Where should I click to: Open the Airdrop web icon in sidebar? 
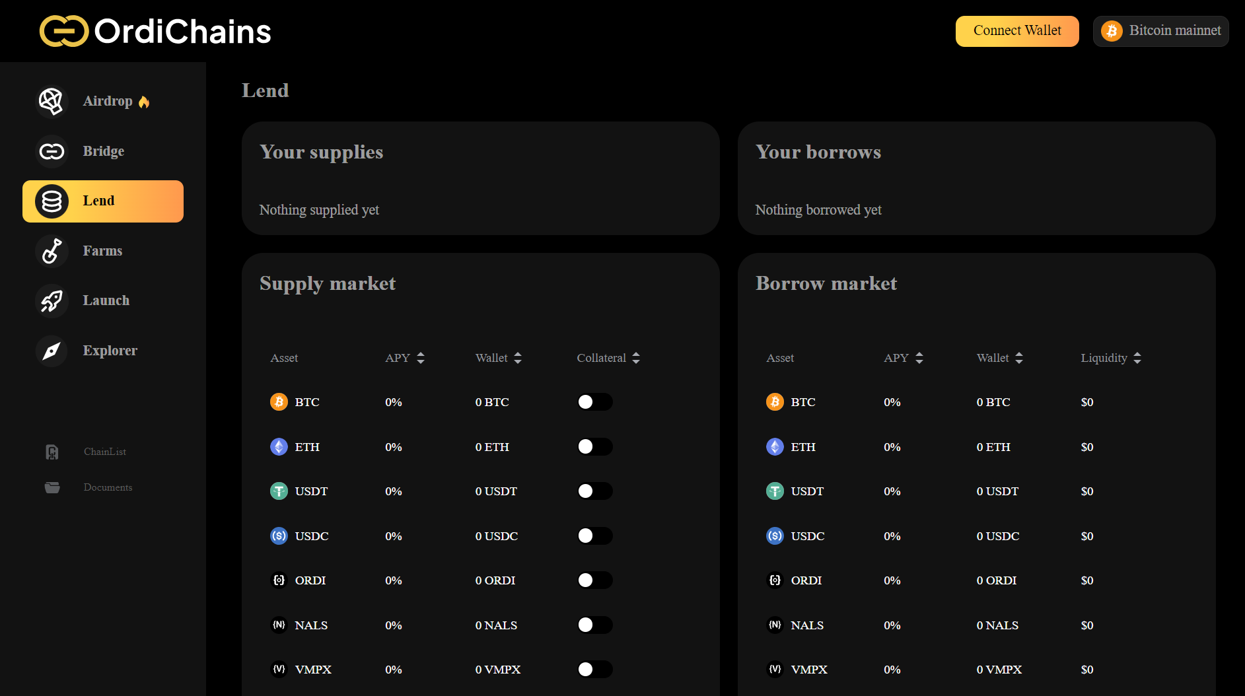(x=52, y=101)
